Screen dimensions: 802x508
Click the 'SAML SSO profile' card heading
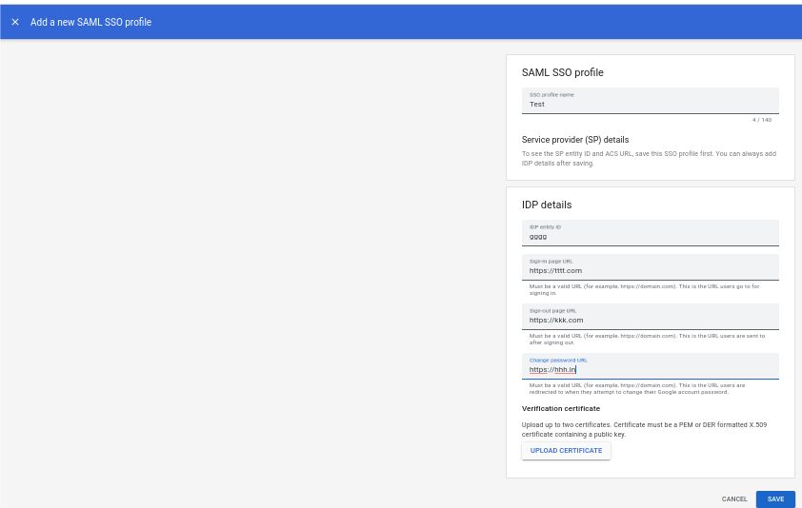coord(563,72)
